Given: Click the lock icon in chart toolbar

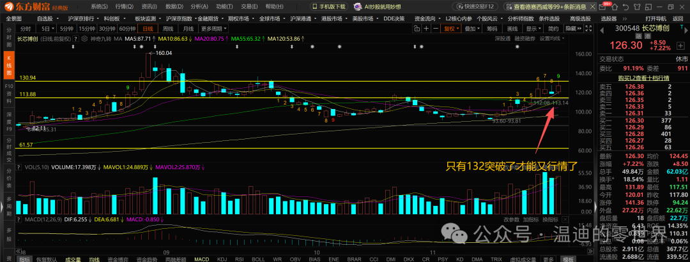Looking at the screenshot, I should [417, 29].
